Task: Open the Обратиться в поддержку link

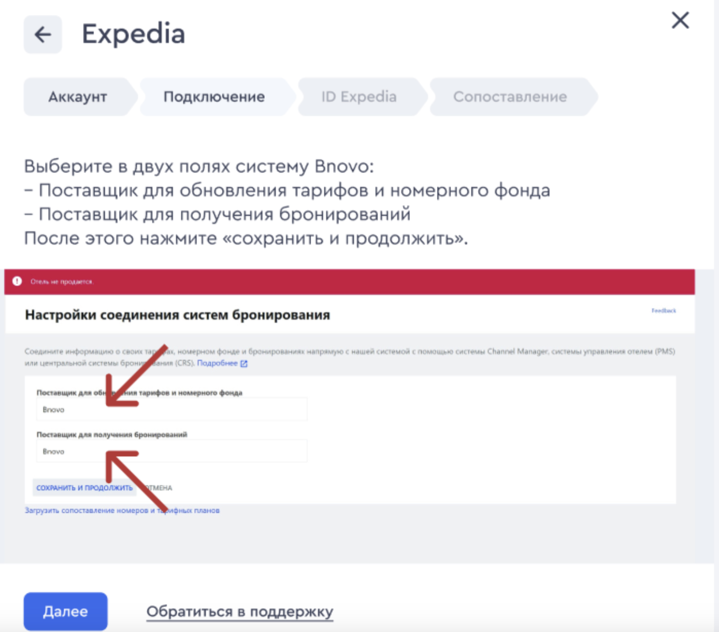Action: click(x=240, y=611)
